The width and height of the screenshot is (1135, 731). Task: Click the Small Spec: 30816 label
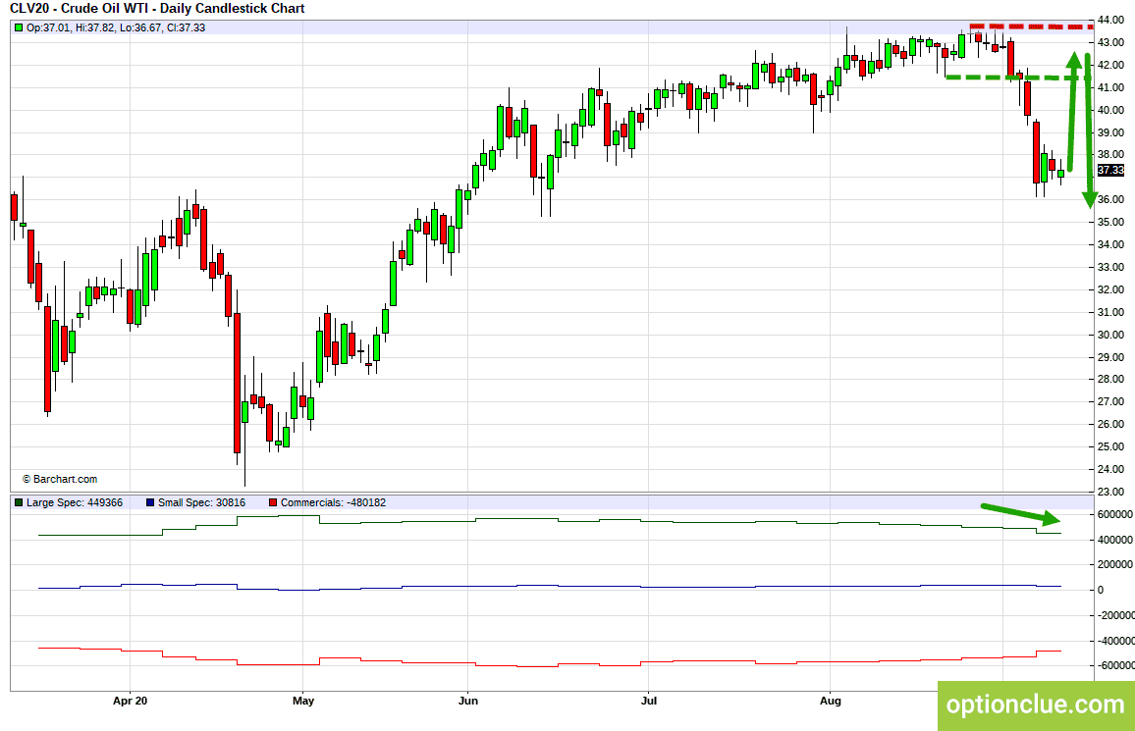(202, 502)
